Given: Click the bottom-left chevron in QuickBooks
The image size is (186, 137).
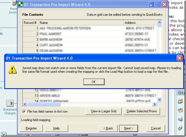Looking at the screenshot, I should click(4, 134).
